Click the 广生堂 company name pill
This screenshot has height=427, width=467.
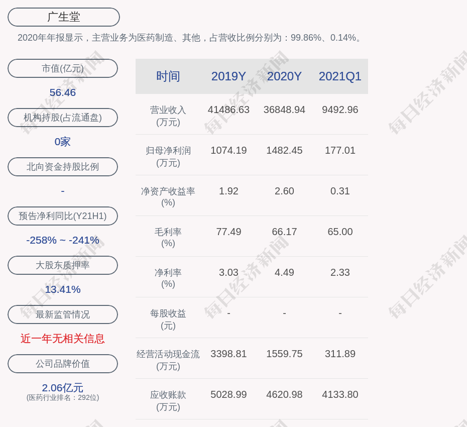(64, 17)
